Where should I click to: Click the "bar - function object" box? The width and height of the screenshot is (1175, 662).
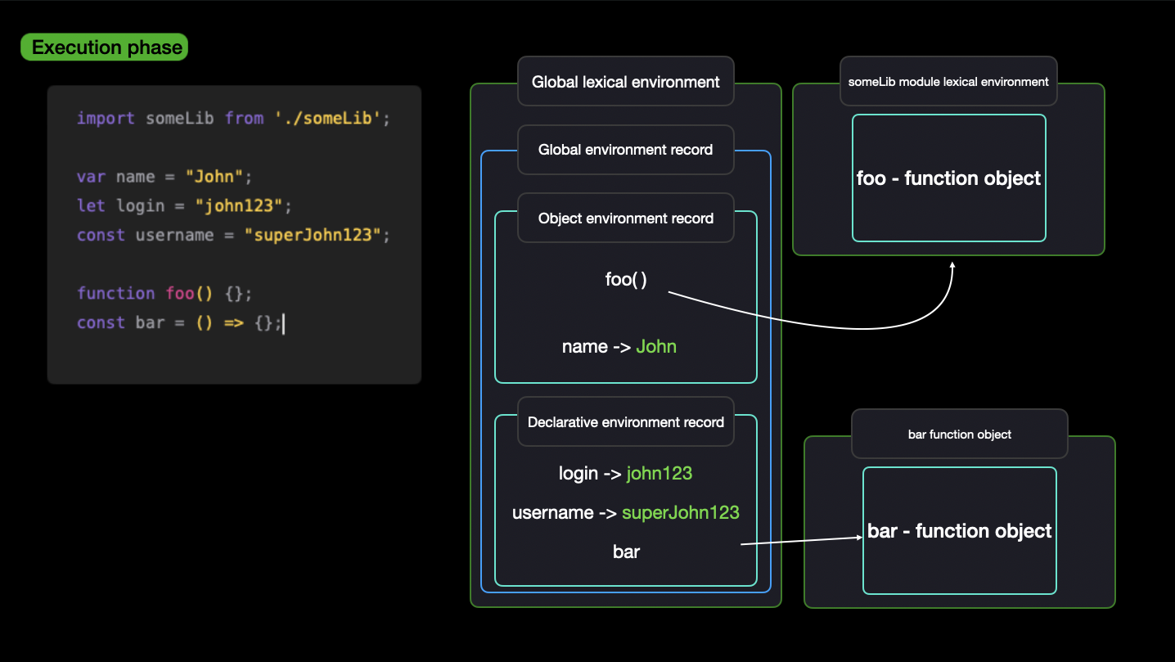point(960,531)
